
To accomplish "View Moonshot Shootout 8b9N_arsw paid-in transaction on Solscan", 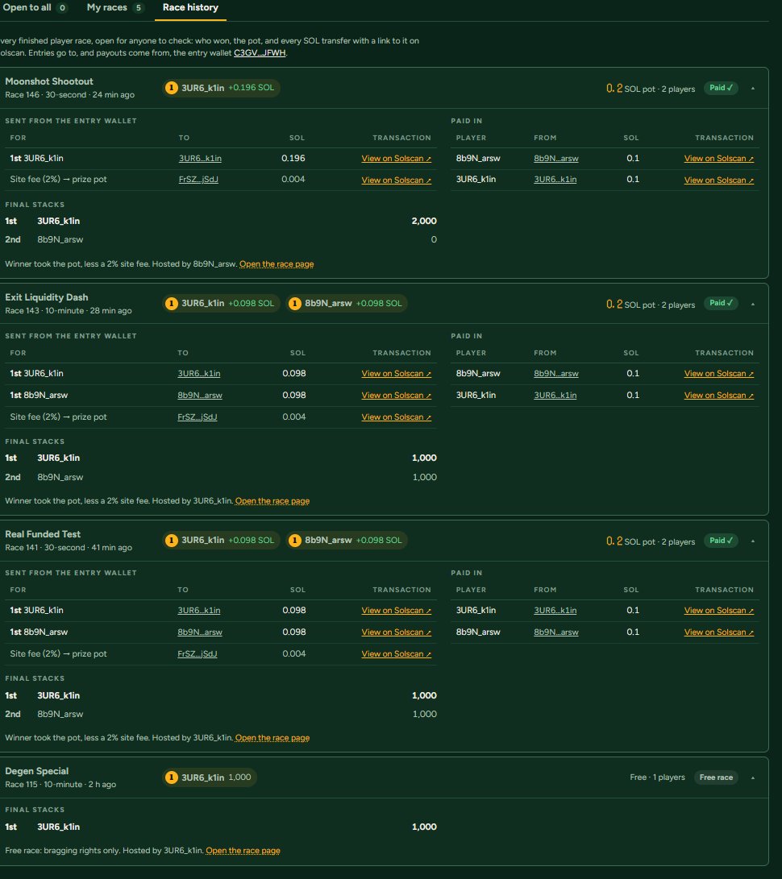I will click(x=719, y=159).
